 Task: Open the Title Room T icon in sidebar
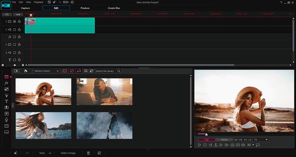coord(6,101)
